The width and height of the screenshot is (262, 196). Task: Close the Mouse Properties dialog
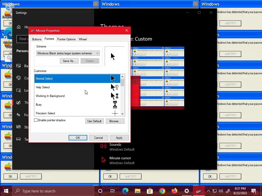point(127,30)
